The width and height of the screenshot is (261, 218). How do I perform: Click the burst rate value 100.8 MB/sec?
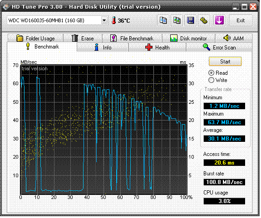(x=224, y=182)
